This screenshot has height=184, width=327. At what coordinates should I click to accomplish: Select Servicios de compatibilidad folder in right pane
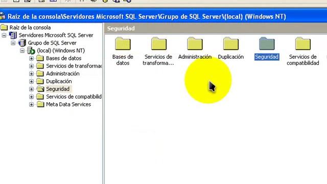pyautogui.click(x=303, y=43)
